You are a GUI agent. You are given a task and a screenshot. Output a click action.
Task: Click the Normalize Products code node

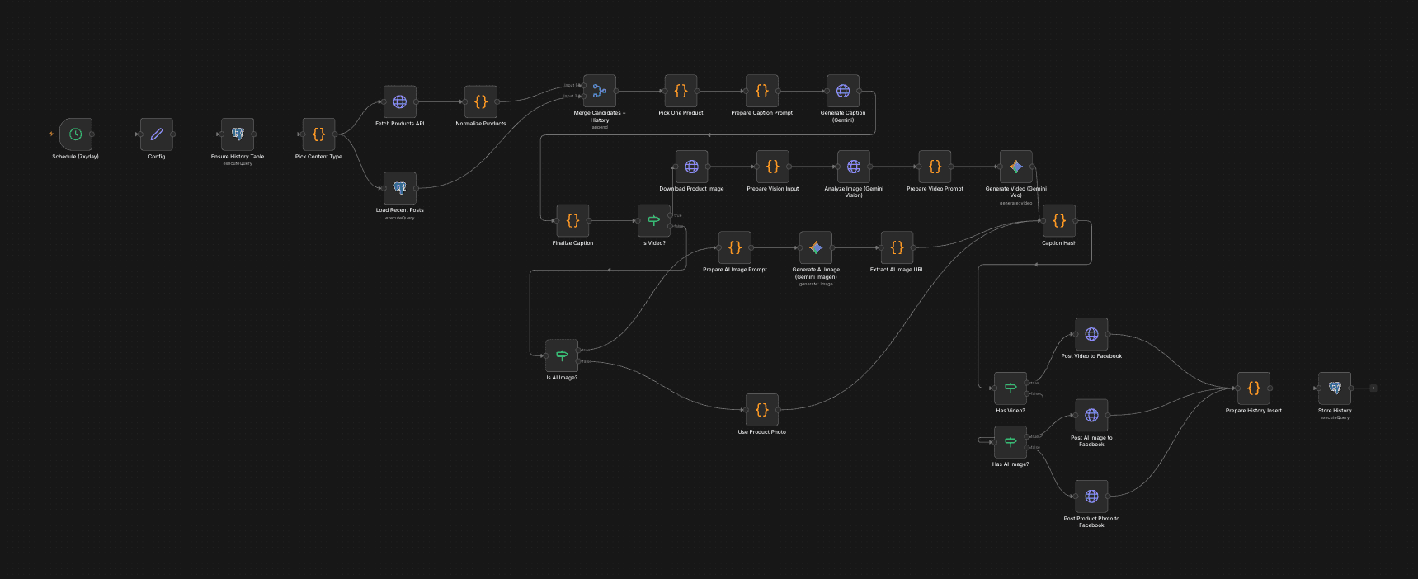481,102
